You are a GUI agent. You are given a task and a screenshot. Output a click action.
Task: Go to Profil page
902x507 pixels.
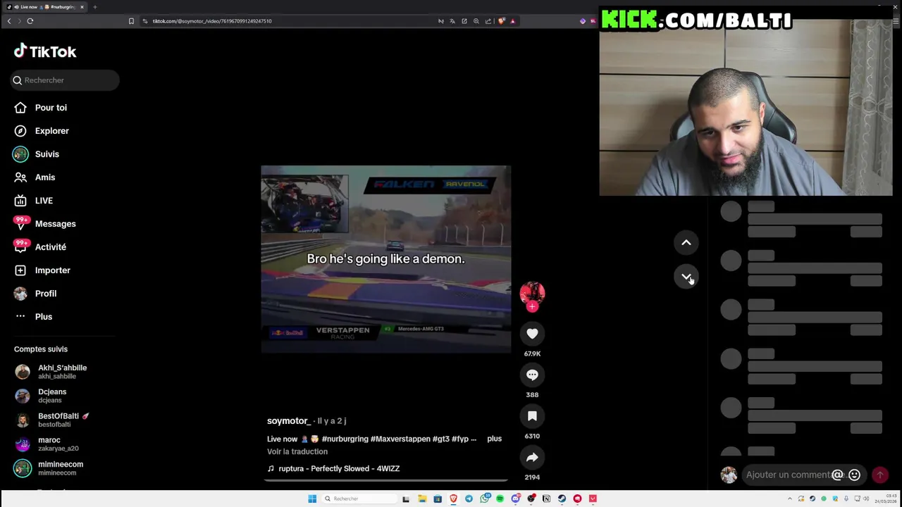35,294
